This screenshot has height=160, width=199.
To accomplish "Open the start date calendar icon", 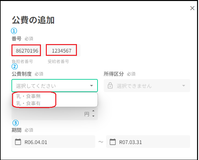I will (x=18, y=142).
